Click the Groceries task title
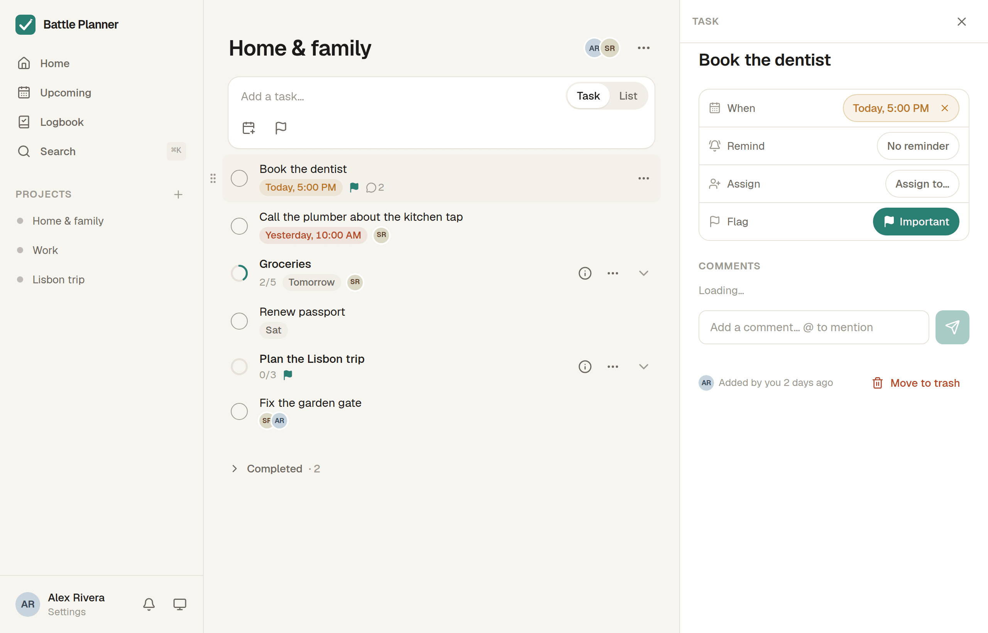 coord(285,264)
